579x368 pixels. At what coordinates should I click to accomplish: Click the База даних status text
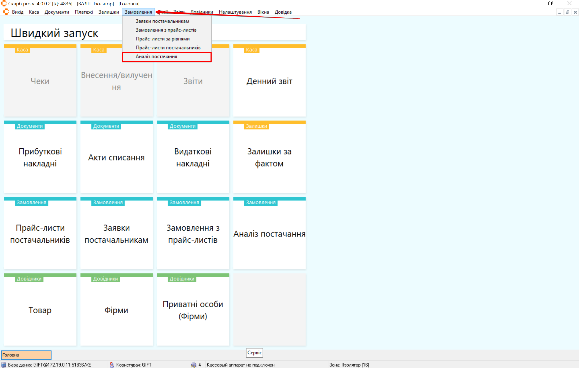[x=50, y=365]
